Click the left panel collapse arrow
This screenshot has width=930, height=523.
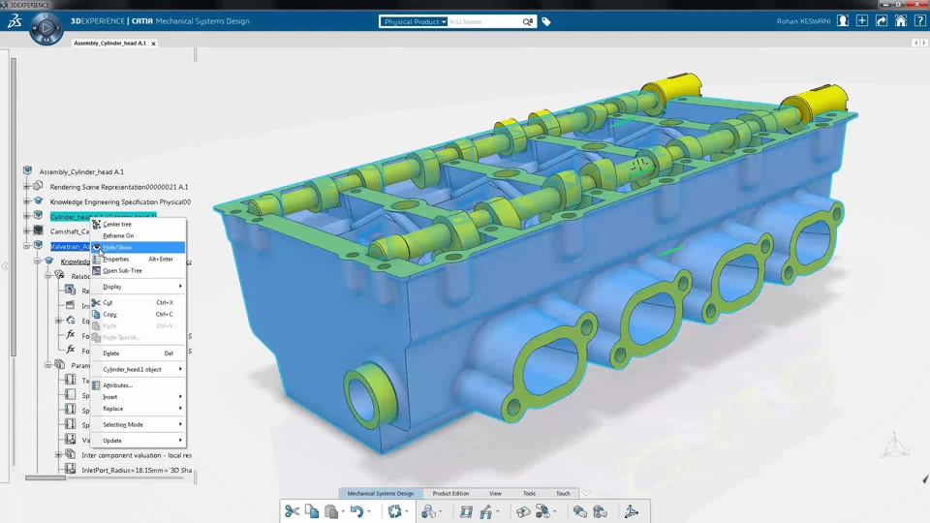tap(4, 267)
